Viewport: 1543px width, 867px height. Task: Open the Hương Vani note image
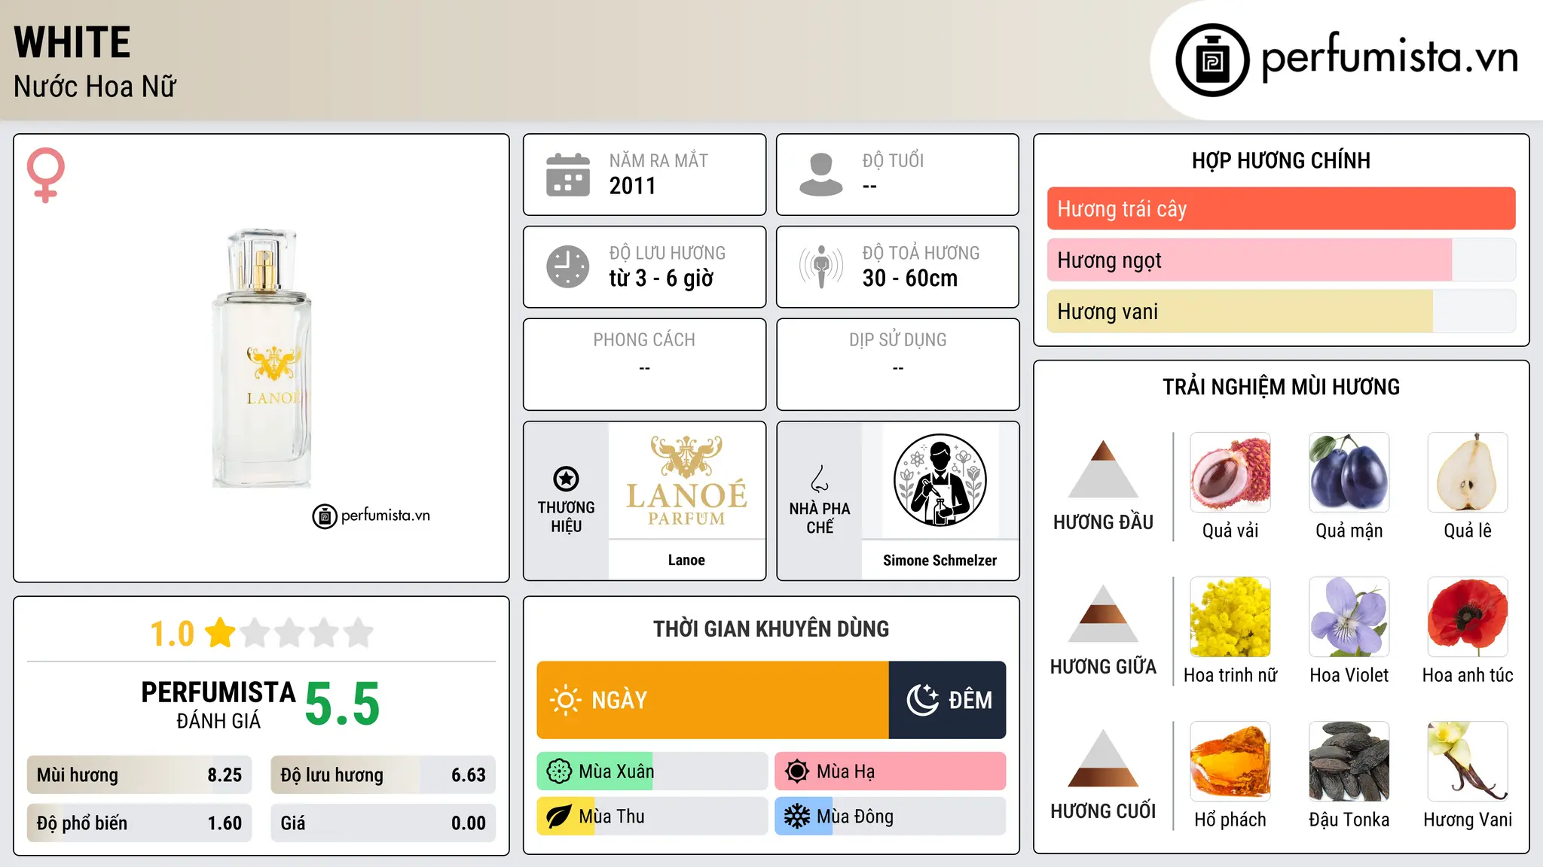click(1468, 762)
